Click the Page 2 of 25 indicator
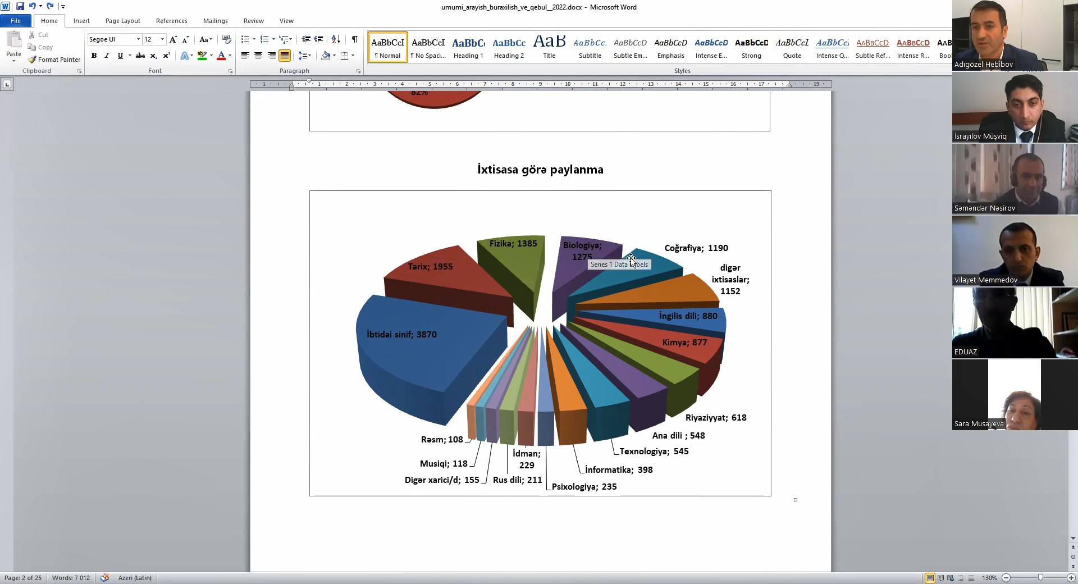The height and width of the screenshot is (584, 1078). 23,578
